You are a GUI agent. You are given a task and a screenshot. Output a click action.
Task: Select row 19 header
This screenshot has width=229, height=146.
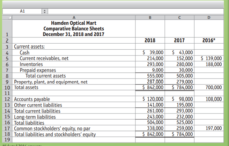(7, 140)
